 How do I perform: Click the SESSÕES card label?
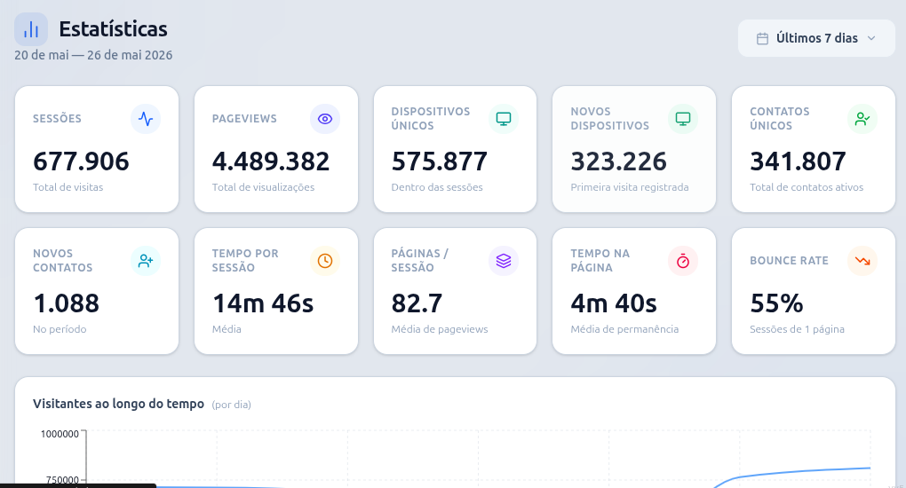[x=57, y=118]
